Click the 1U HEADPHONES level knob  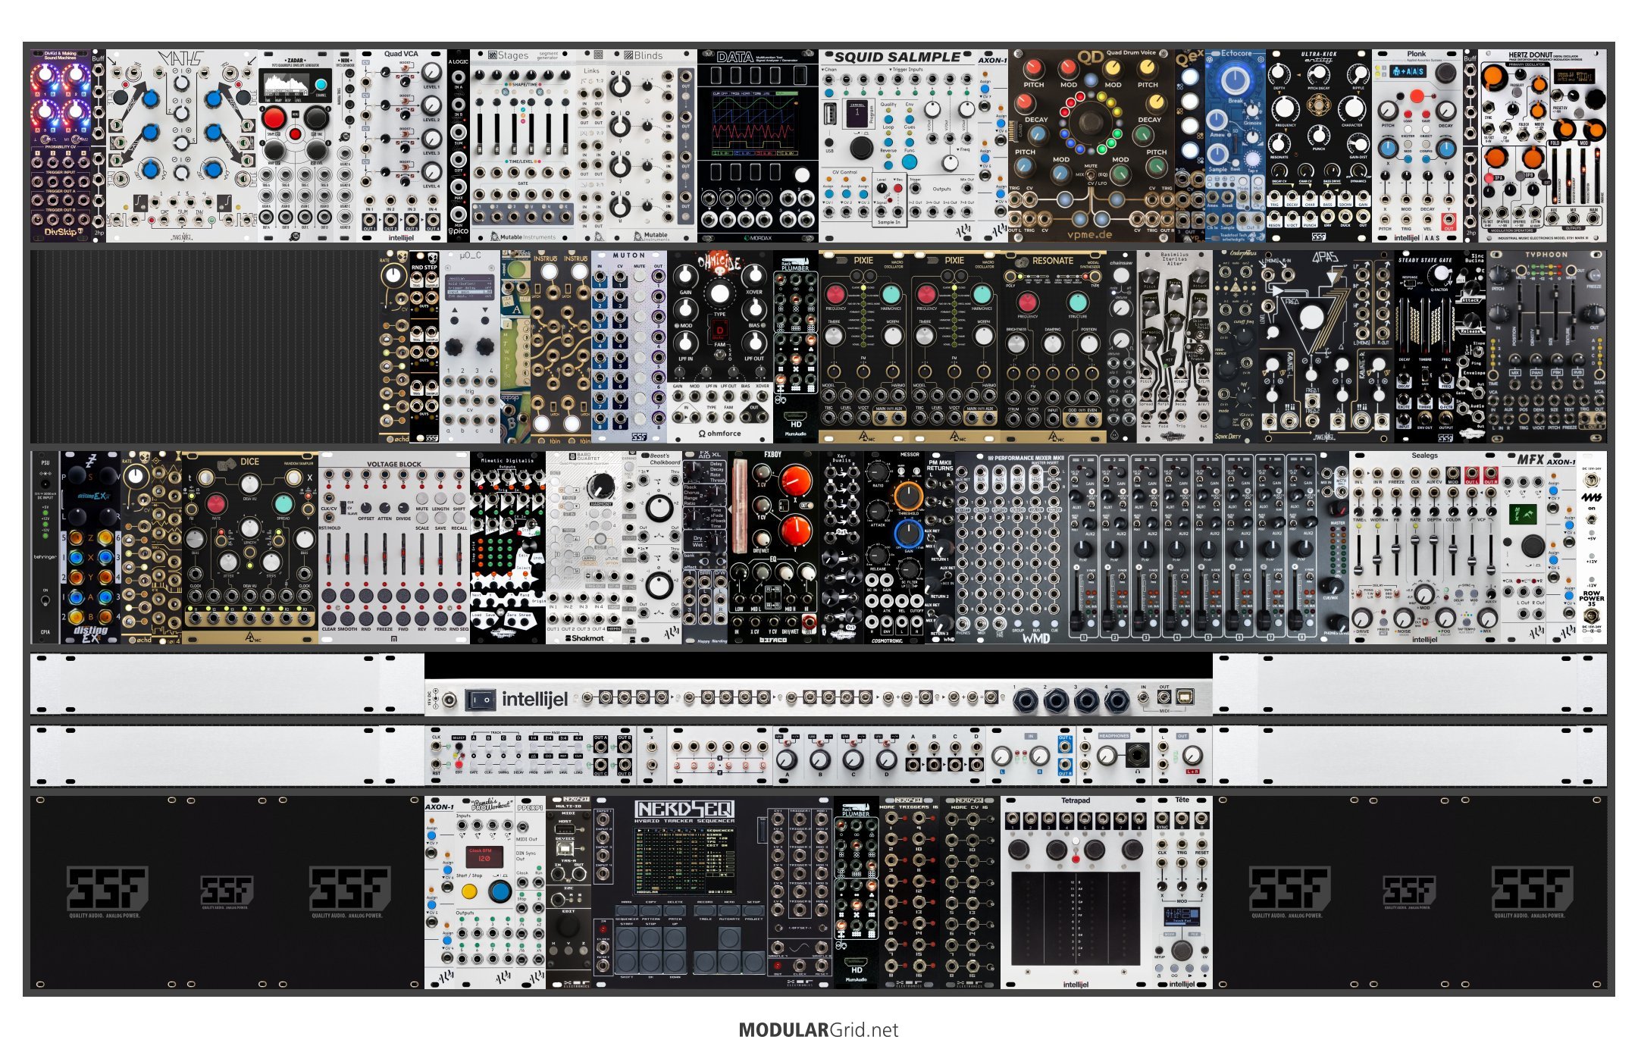pyautogui.click(x=1106, y=755)
